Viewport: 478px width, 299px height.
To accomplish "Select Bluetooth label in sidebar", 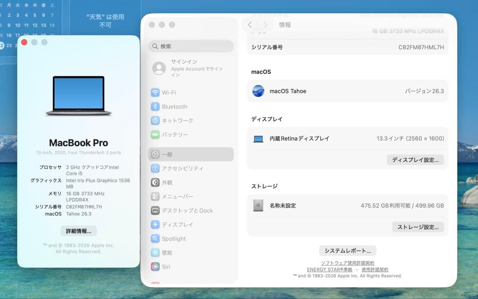I will pyautogui.click(x=175, y=106).
